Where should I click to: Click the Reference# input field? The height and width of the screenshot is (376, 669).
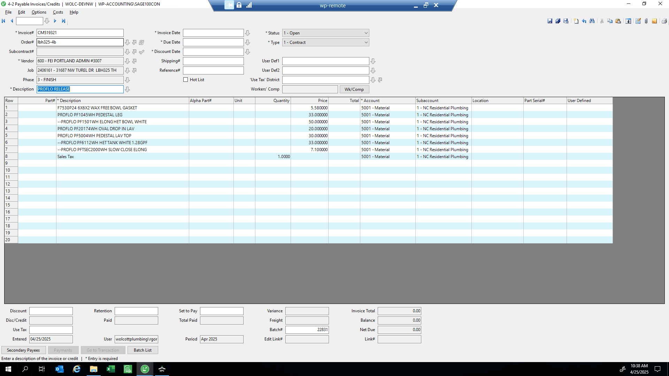coord(213,70)
